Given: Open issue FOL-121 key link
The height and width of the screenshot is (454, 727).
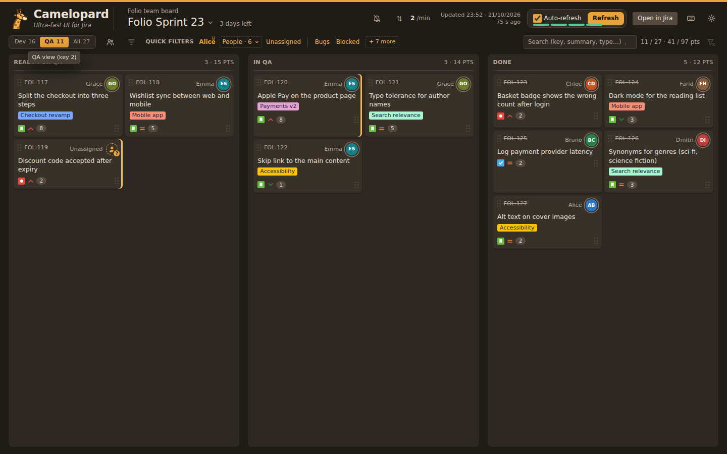Looking at the screenshot, I should point(387,82).
